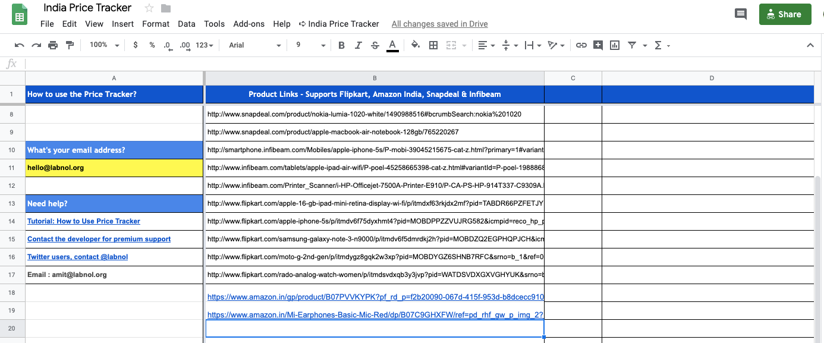This screenshot has height=343, width=824.
Task: Open the move-to-folder icon
Action: tap(166, 8)
